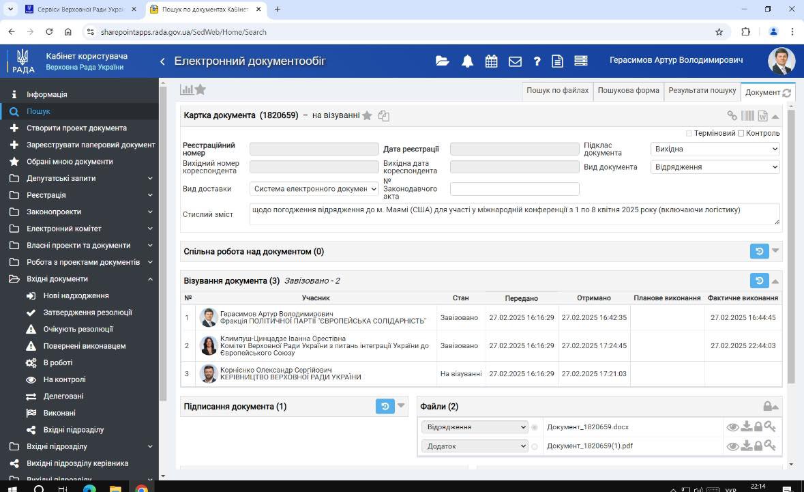
Task: Open the Вид документа dropdown
Action: 715,167
